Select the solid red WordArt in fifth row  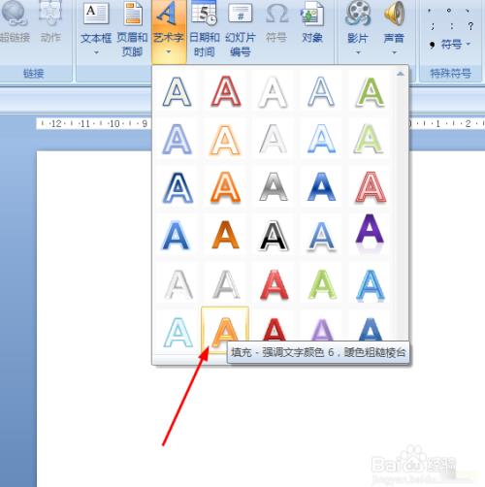(275, 284)
